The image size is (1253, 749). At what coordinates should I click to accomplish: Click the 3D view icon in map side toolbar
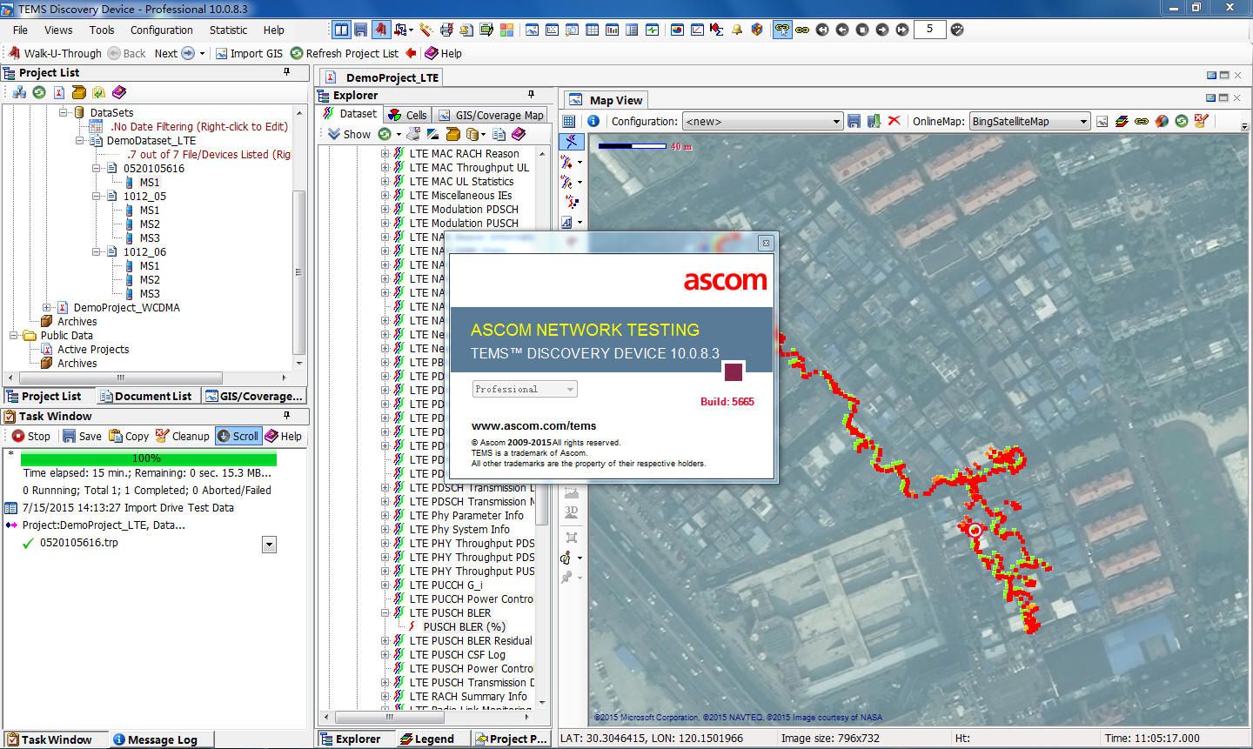pyautogui.click(x=572, y=512)
